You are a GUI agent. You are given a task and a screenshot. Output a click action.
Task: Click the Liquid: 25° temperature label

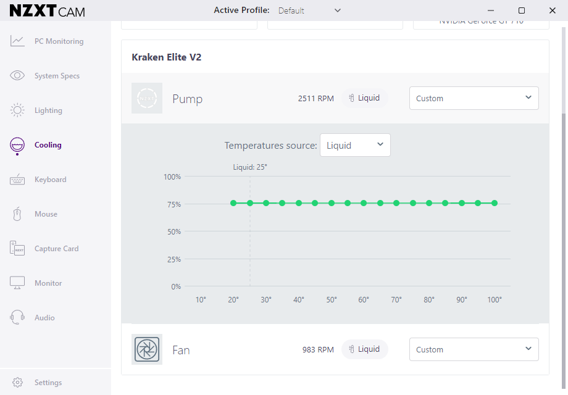250,167
